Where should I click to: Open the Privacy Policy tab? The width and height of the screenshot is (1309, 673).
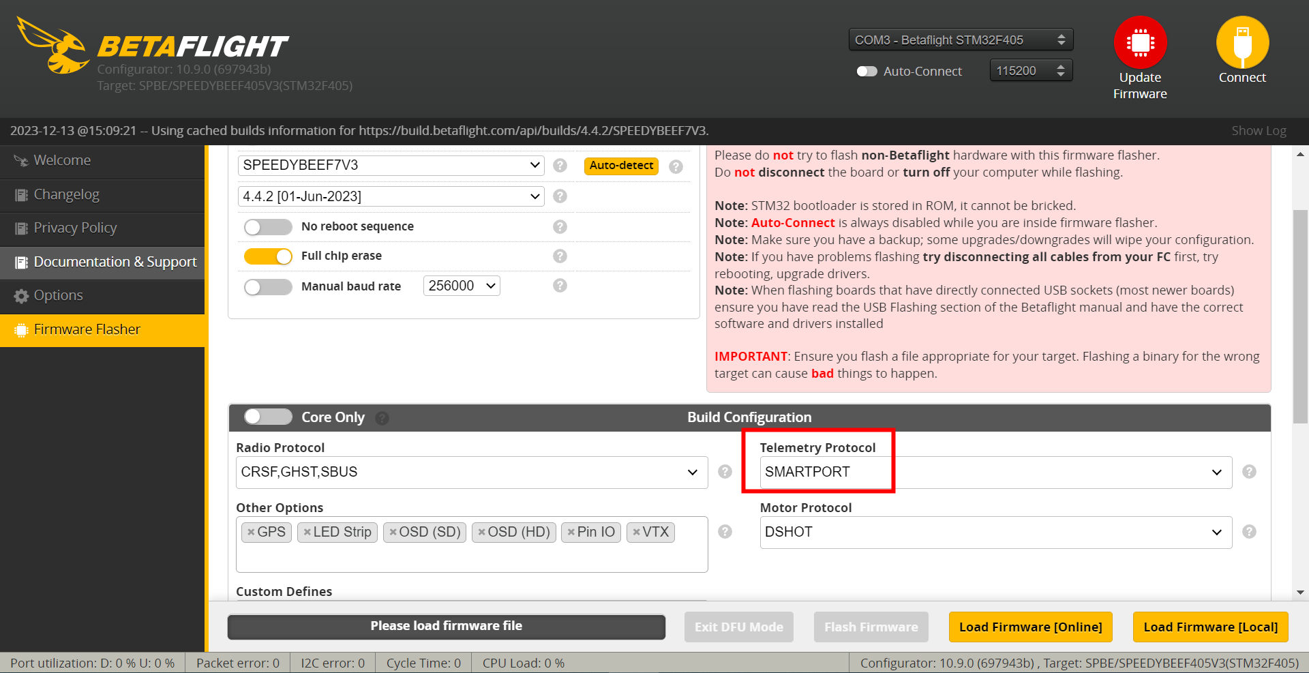tap(102, 228)
